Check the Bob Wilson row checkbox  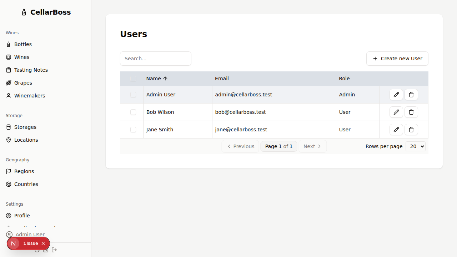click(133, 112)
